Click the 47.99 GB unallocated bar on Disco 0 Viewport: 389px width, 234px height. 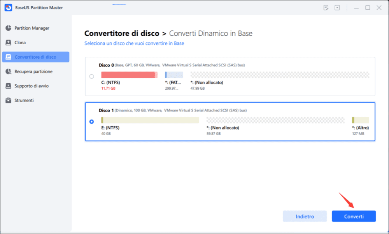point(280,75)
